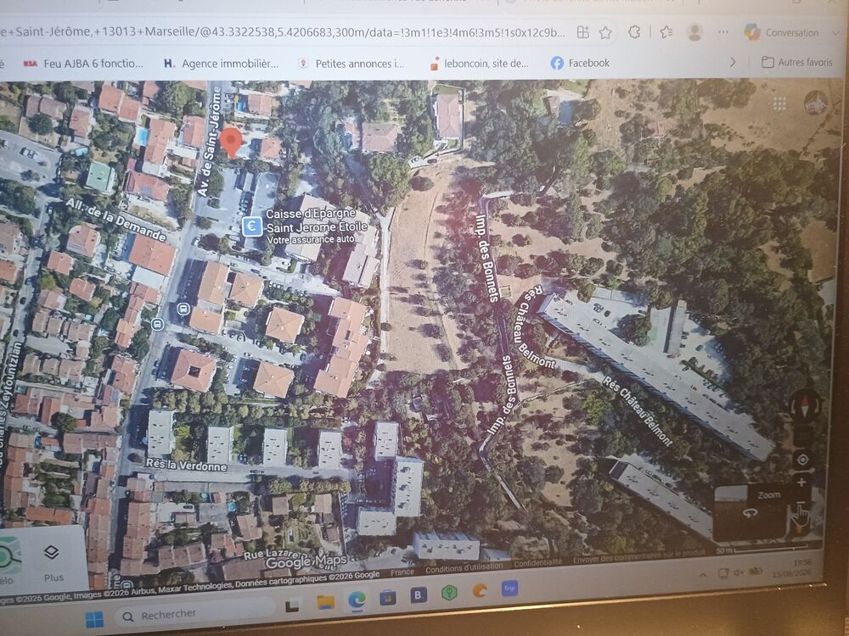Show my location with the target button
849x636 pixels.
coord(802,460)
